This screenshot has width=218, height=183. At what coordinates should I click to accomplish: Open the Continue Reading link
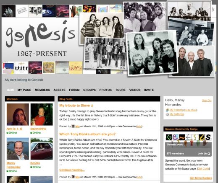tap(72, 170)
